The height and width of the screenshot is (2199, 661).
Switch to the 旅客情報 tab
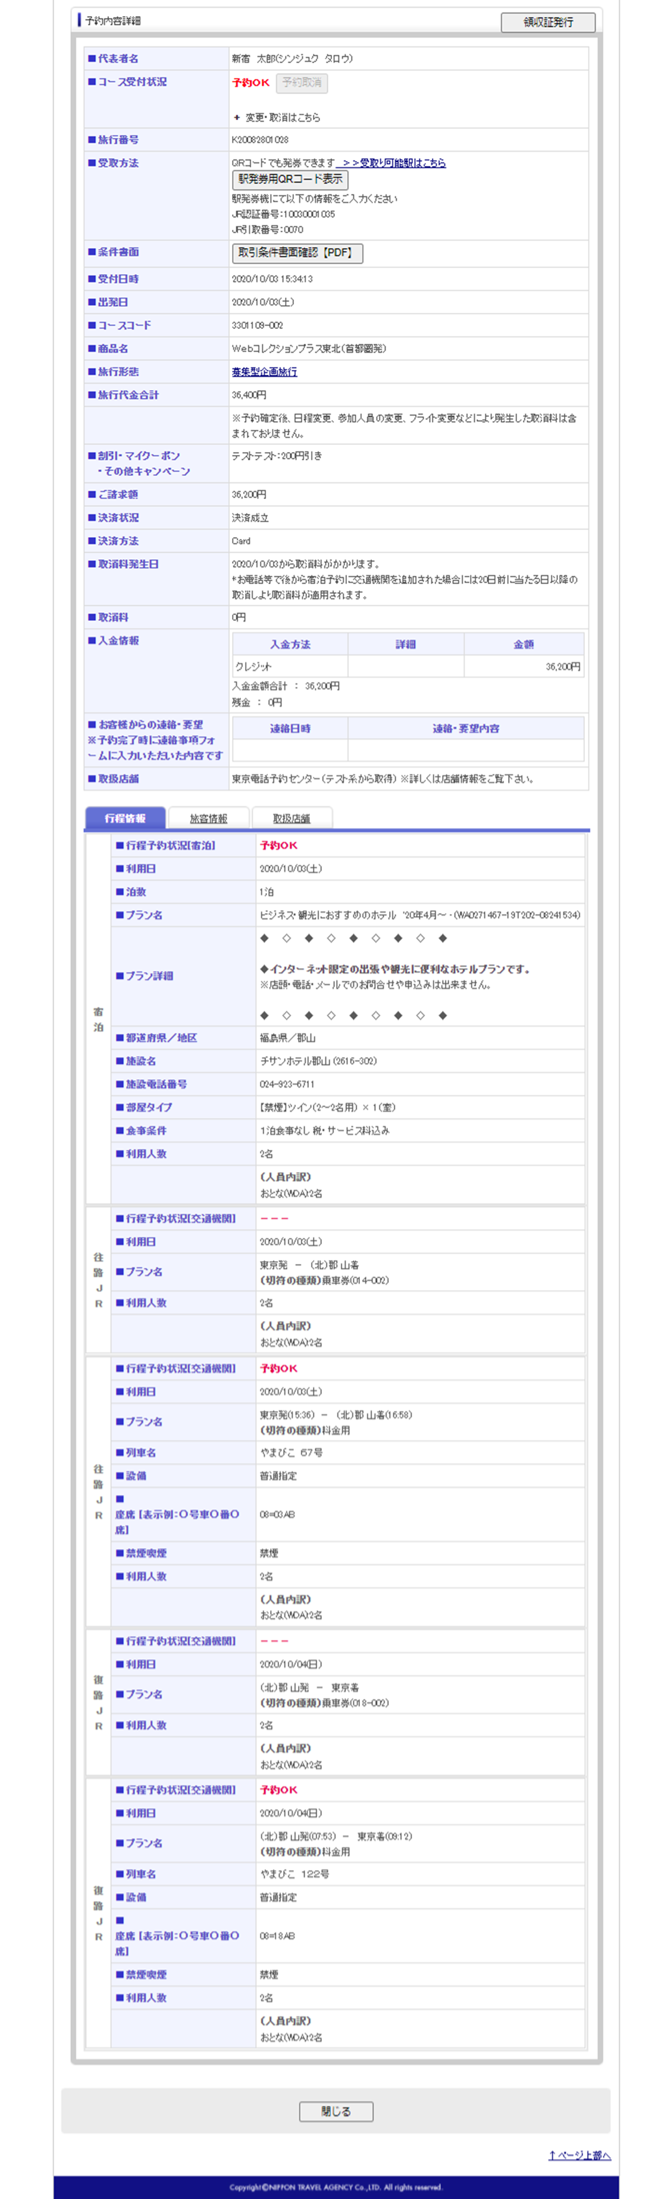click(x=208, y=818)
